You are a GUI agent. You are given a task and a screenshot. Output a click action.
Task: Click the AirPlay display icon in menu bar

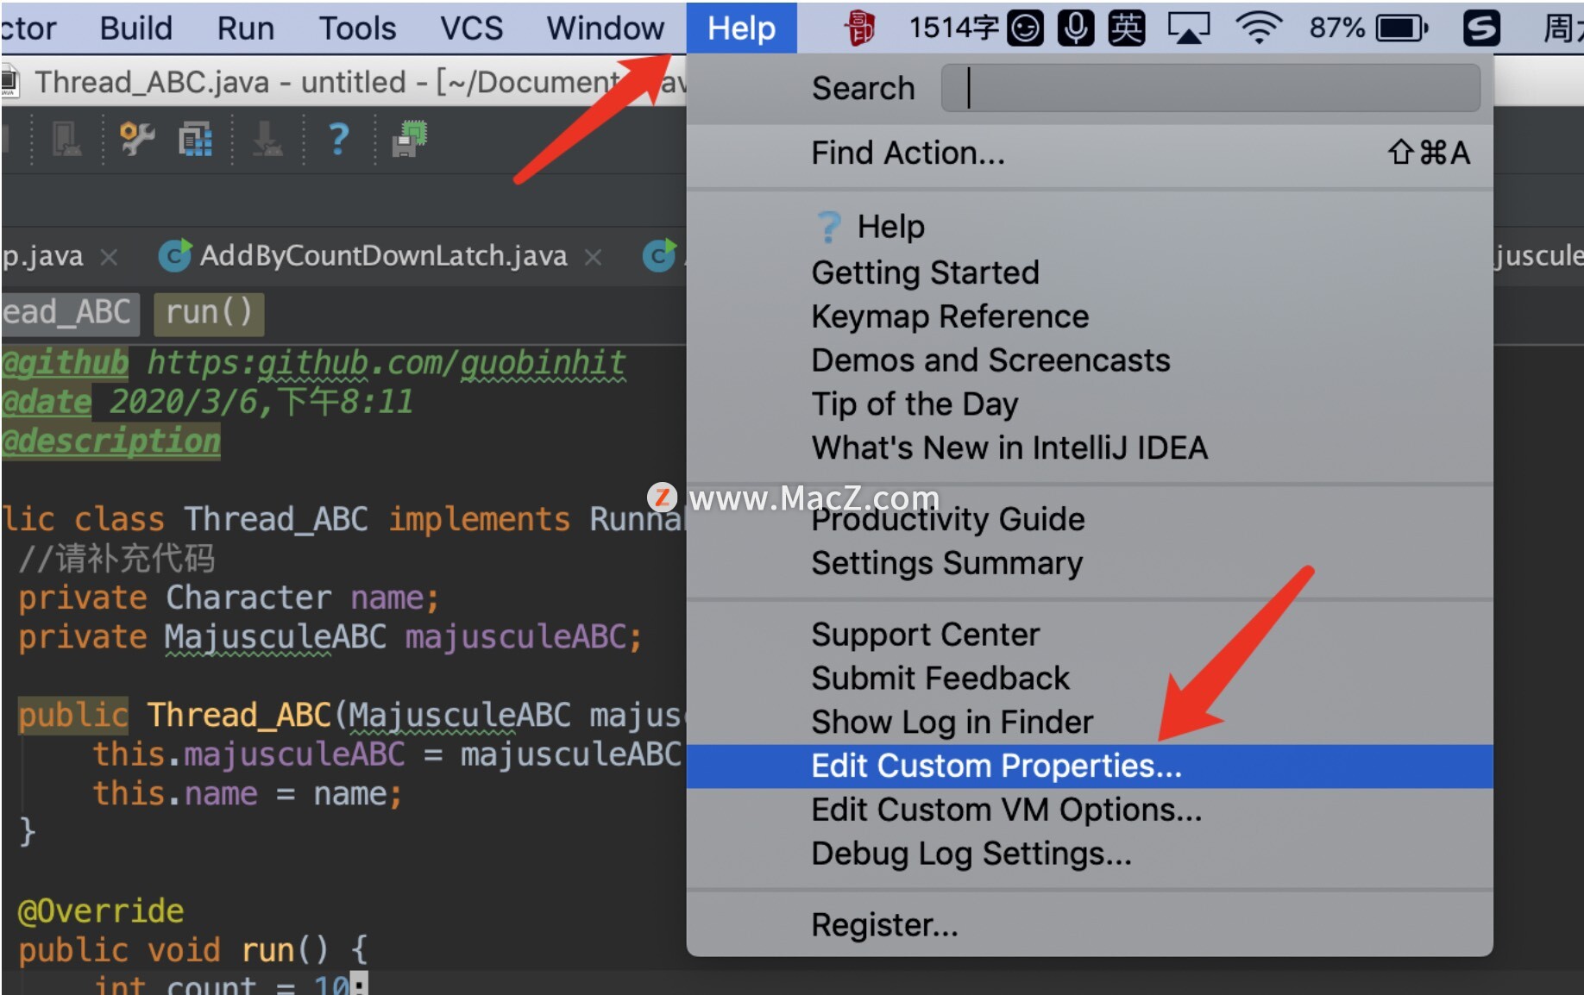click(x=1189, y=28)
